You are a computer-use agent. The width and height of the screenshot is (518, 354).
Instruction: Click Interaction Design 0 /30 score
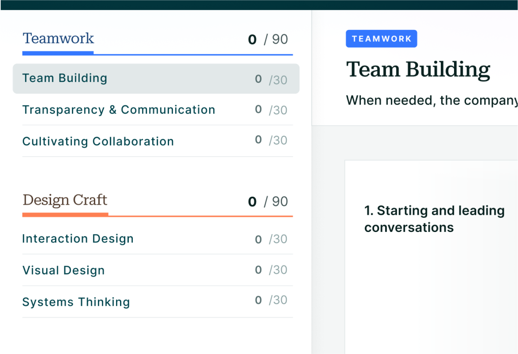tap(271, 239)
